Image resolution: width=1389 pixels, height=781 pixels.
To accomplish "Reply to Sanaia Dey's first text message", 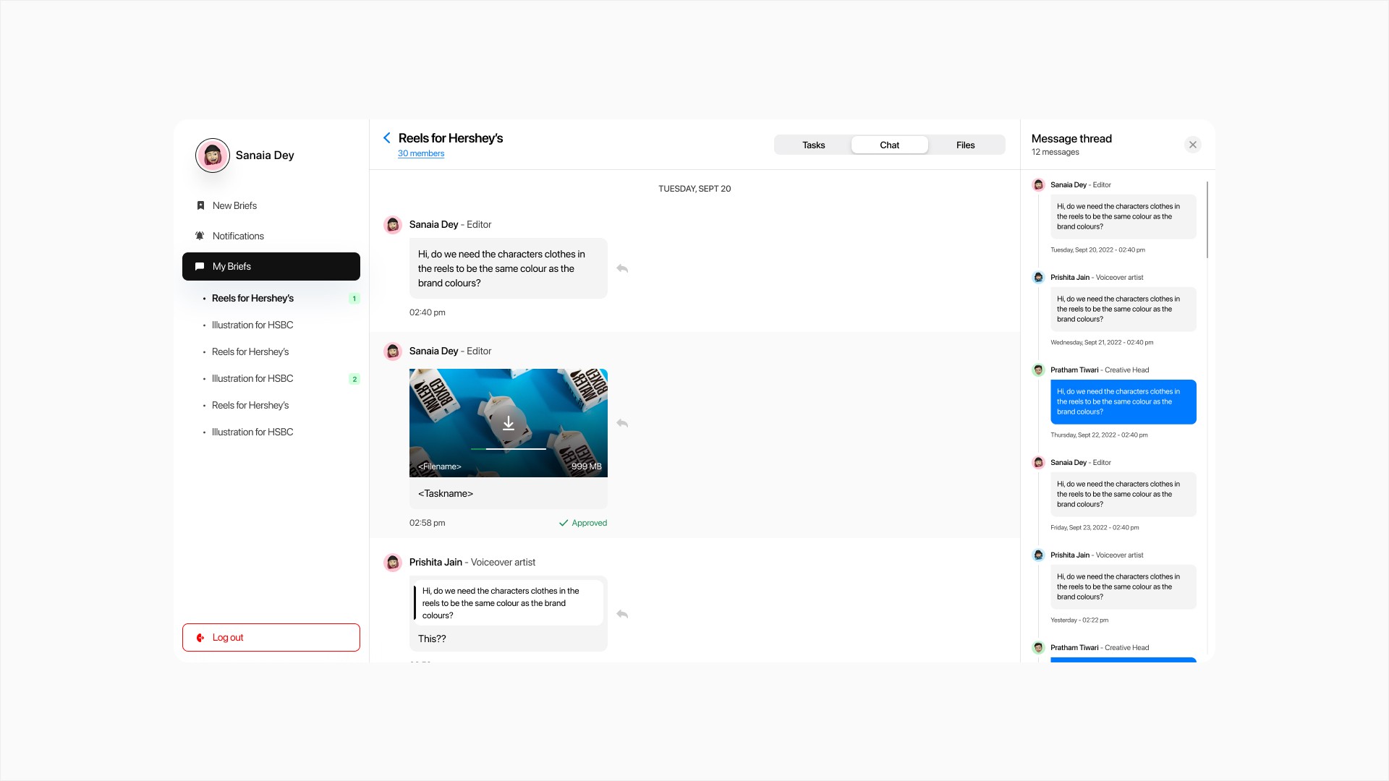I will pos(622,268).
